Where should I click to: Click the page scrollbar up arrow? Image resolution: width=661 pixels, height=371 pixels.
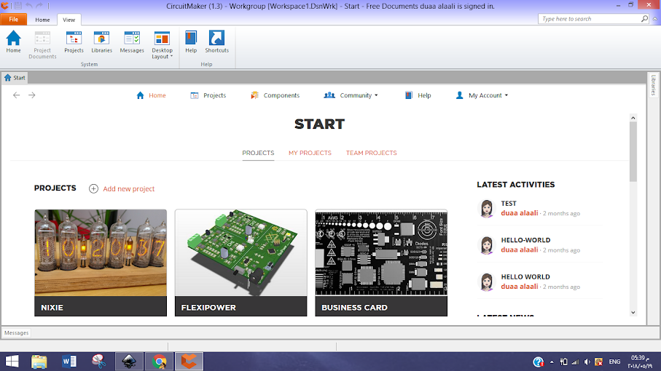coord(633,118)
